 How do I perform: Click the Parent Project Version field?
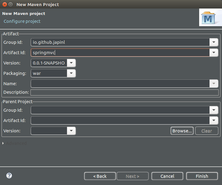pyautogui.click(x=49, y=131)
